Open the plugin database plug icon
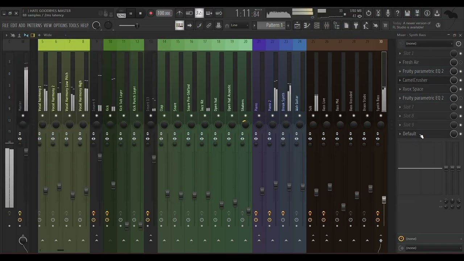Image resolution: width=464 pixels, height=261 pixels. [356, 25]
